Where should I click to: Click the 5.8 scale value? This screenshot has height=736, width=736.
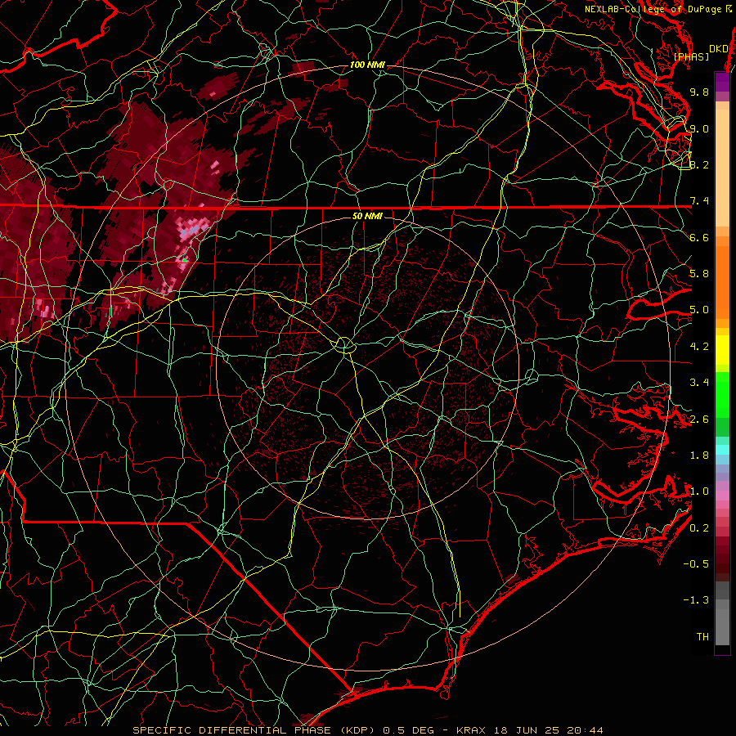click(x=699, y=274)
